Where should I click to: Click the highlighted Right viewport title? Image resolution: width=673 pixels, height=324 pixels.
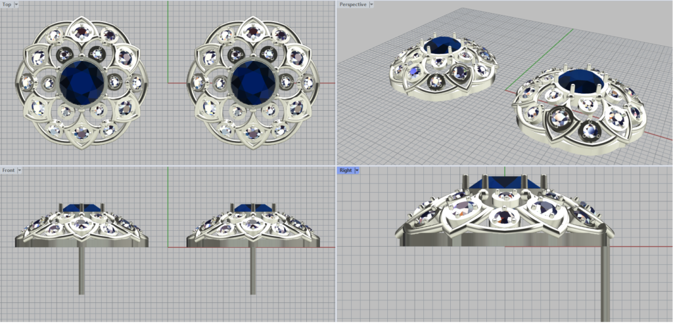(x=345, y=171)
